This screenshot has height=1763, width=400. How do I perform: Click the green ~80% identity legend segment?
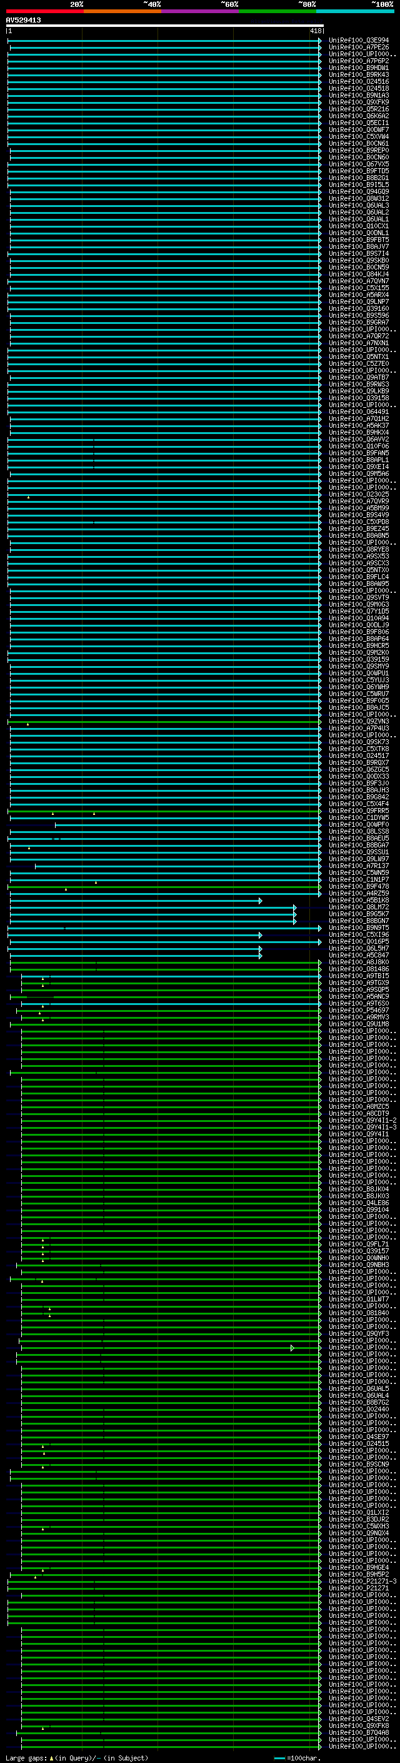(277, 11)
